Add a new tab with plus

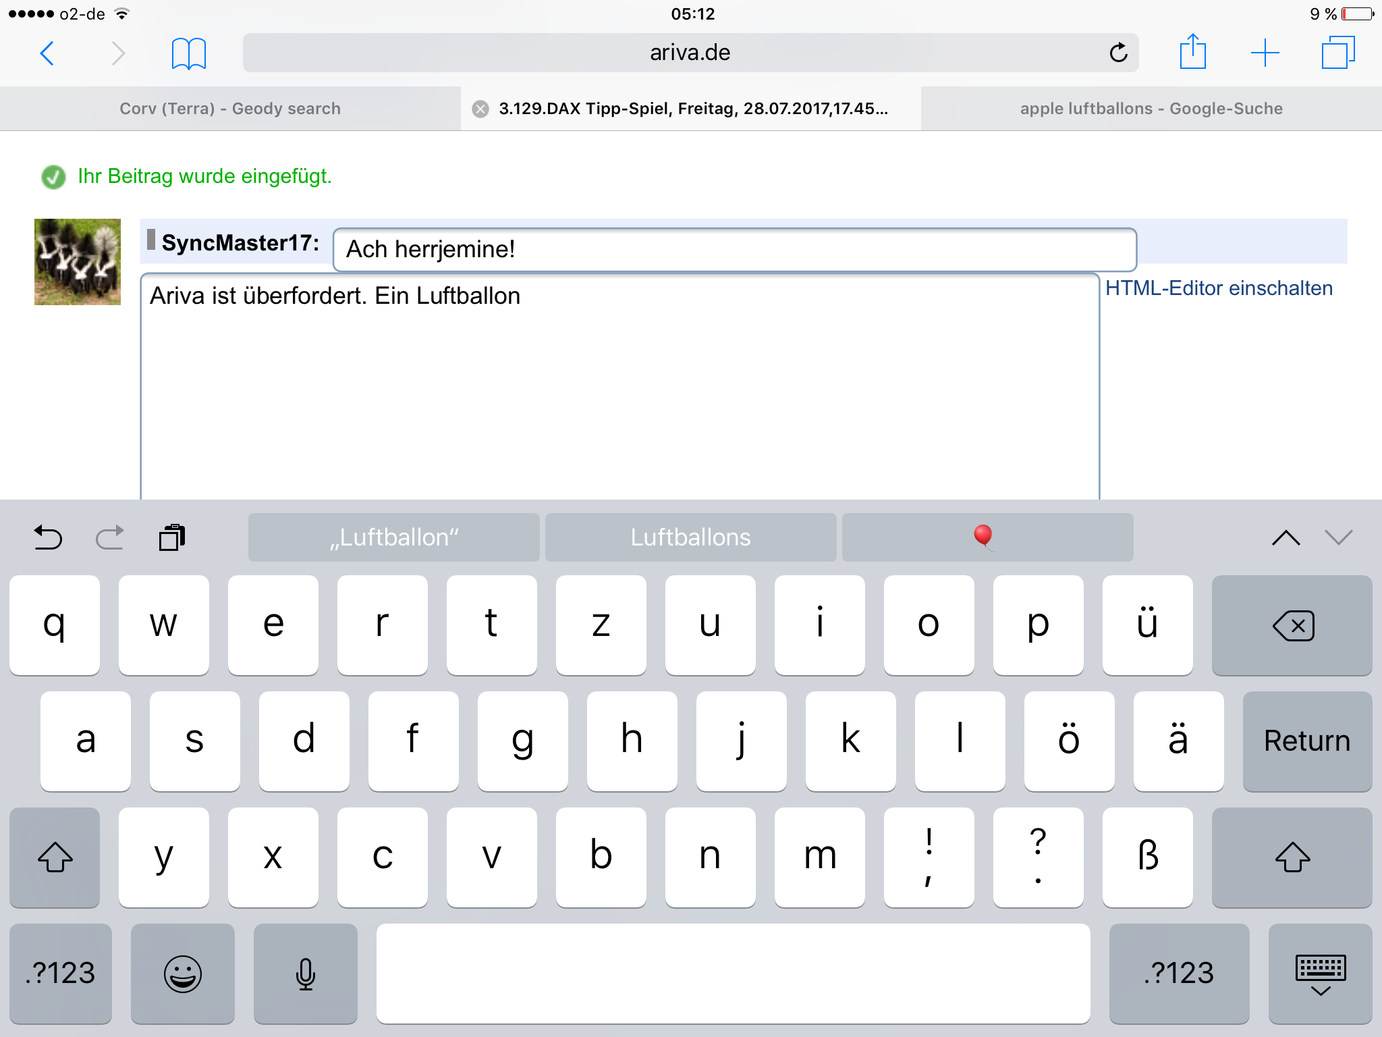pyautogui.click(x=1265, y=53)
